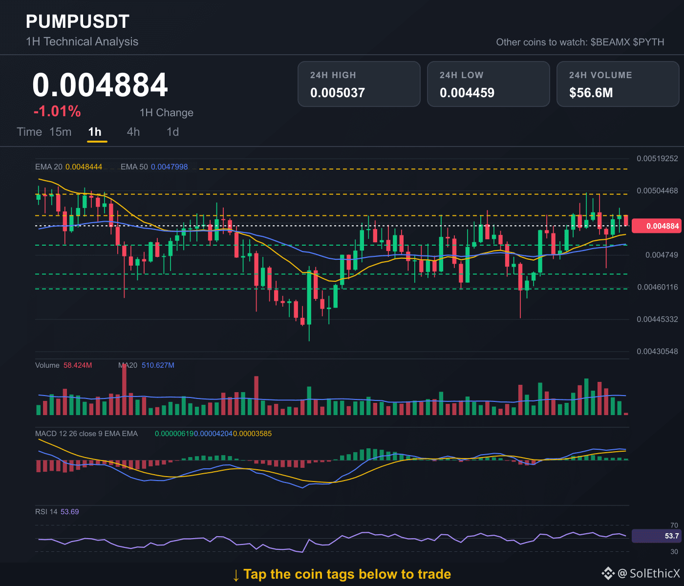This screenshot has width=684, height=586.
Task: Click the MA20 volume value 510.627M
Action: 158,365
